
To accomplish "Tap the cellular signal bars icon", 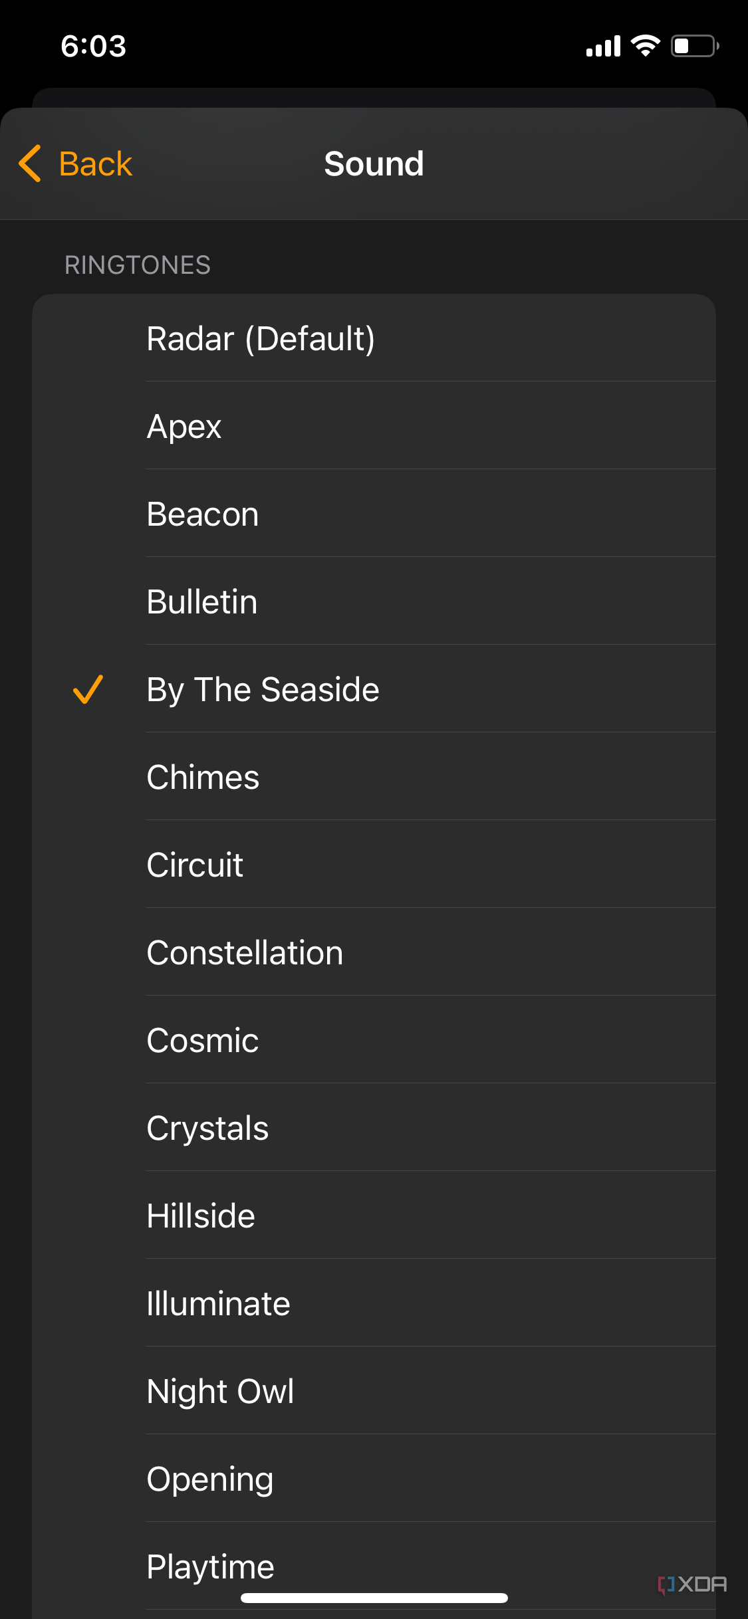I will 603,47.
